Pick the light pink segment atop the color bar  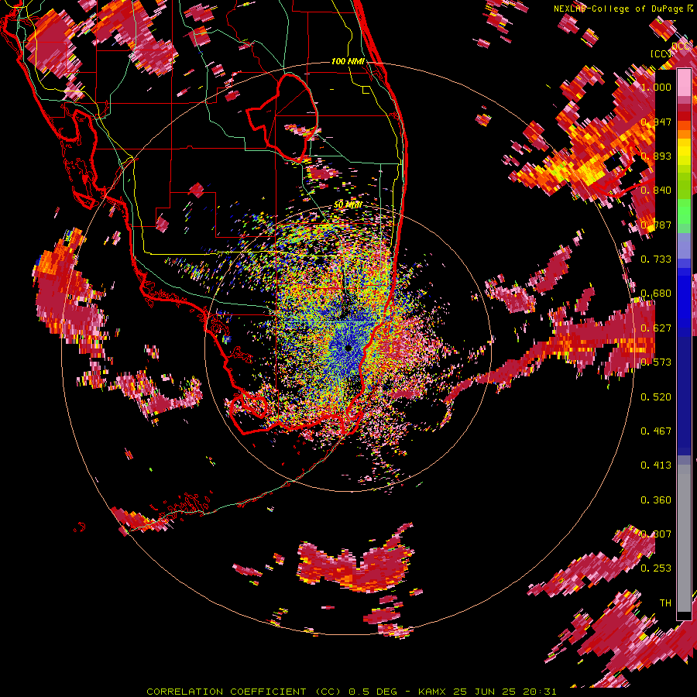pyautogui.click(x=684, y=82)
